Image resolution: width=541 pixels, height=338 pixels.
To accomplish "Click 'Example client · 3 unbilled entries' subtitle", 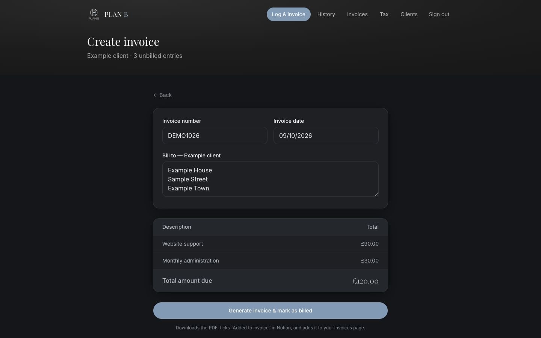I will pos(134,56).
